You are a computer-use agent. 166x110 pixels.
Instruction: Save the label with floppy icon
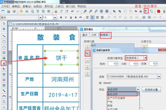point(14,11)
